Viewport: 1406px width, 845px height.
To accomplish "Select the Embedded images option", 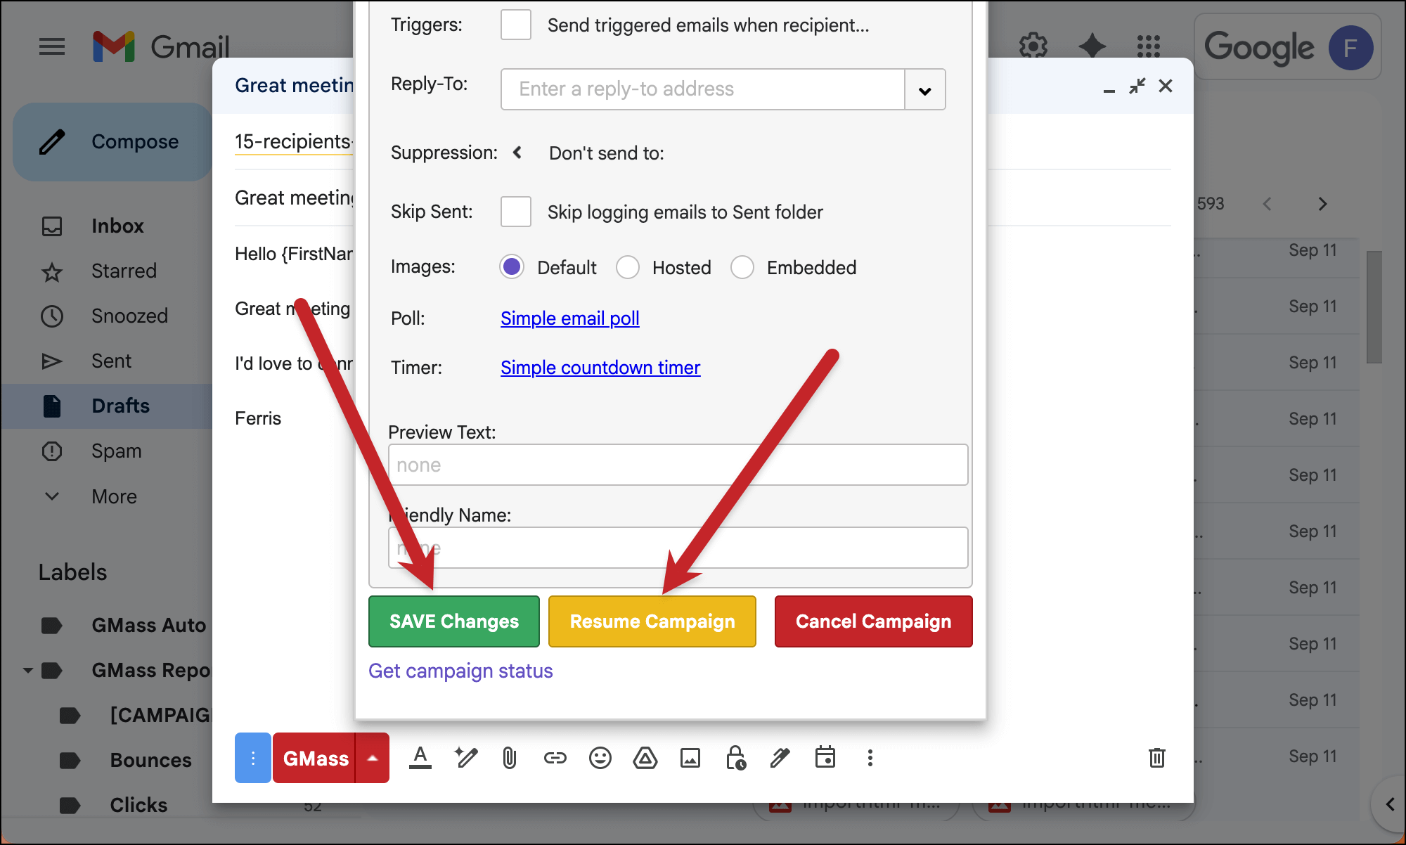I will click(742, 267).
